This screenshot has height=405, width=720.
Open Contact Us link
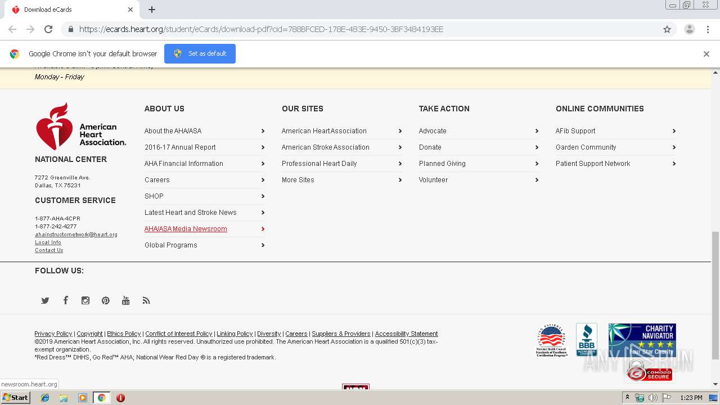point(49,250)
